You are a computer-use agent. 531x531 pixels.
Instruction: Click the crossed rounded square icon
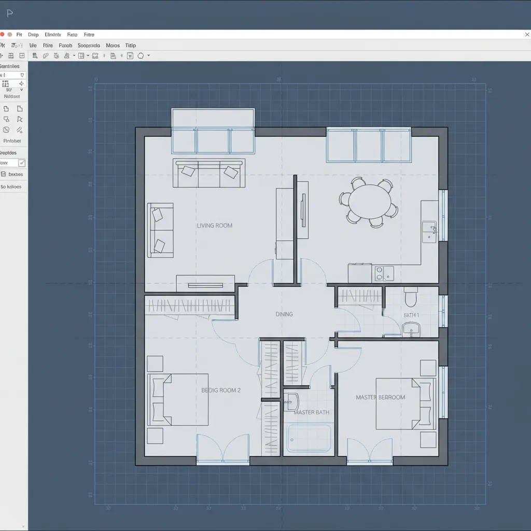pyautogui.click(x=6, y=130)
